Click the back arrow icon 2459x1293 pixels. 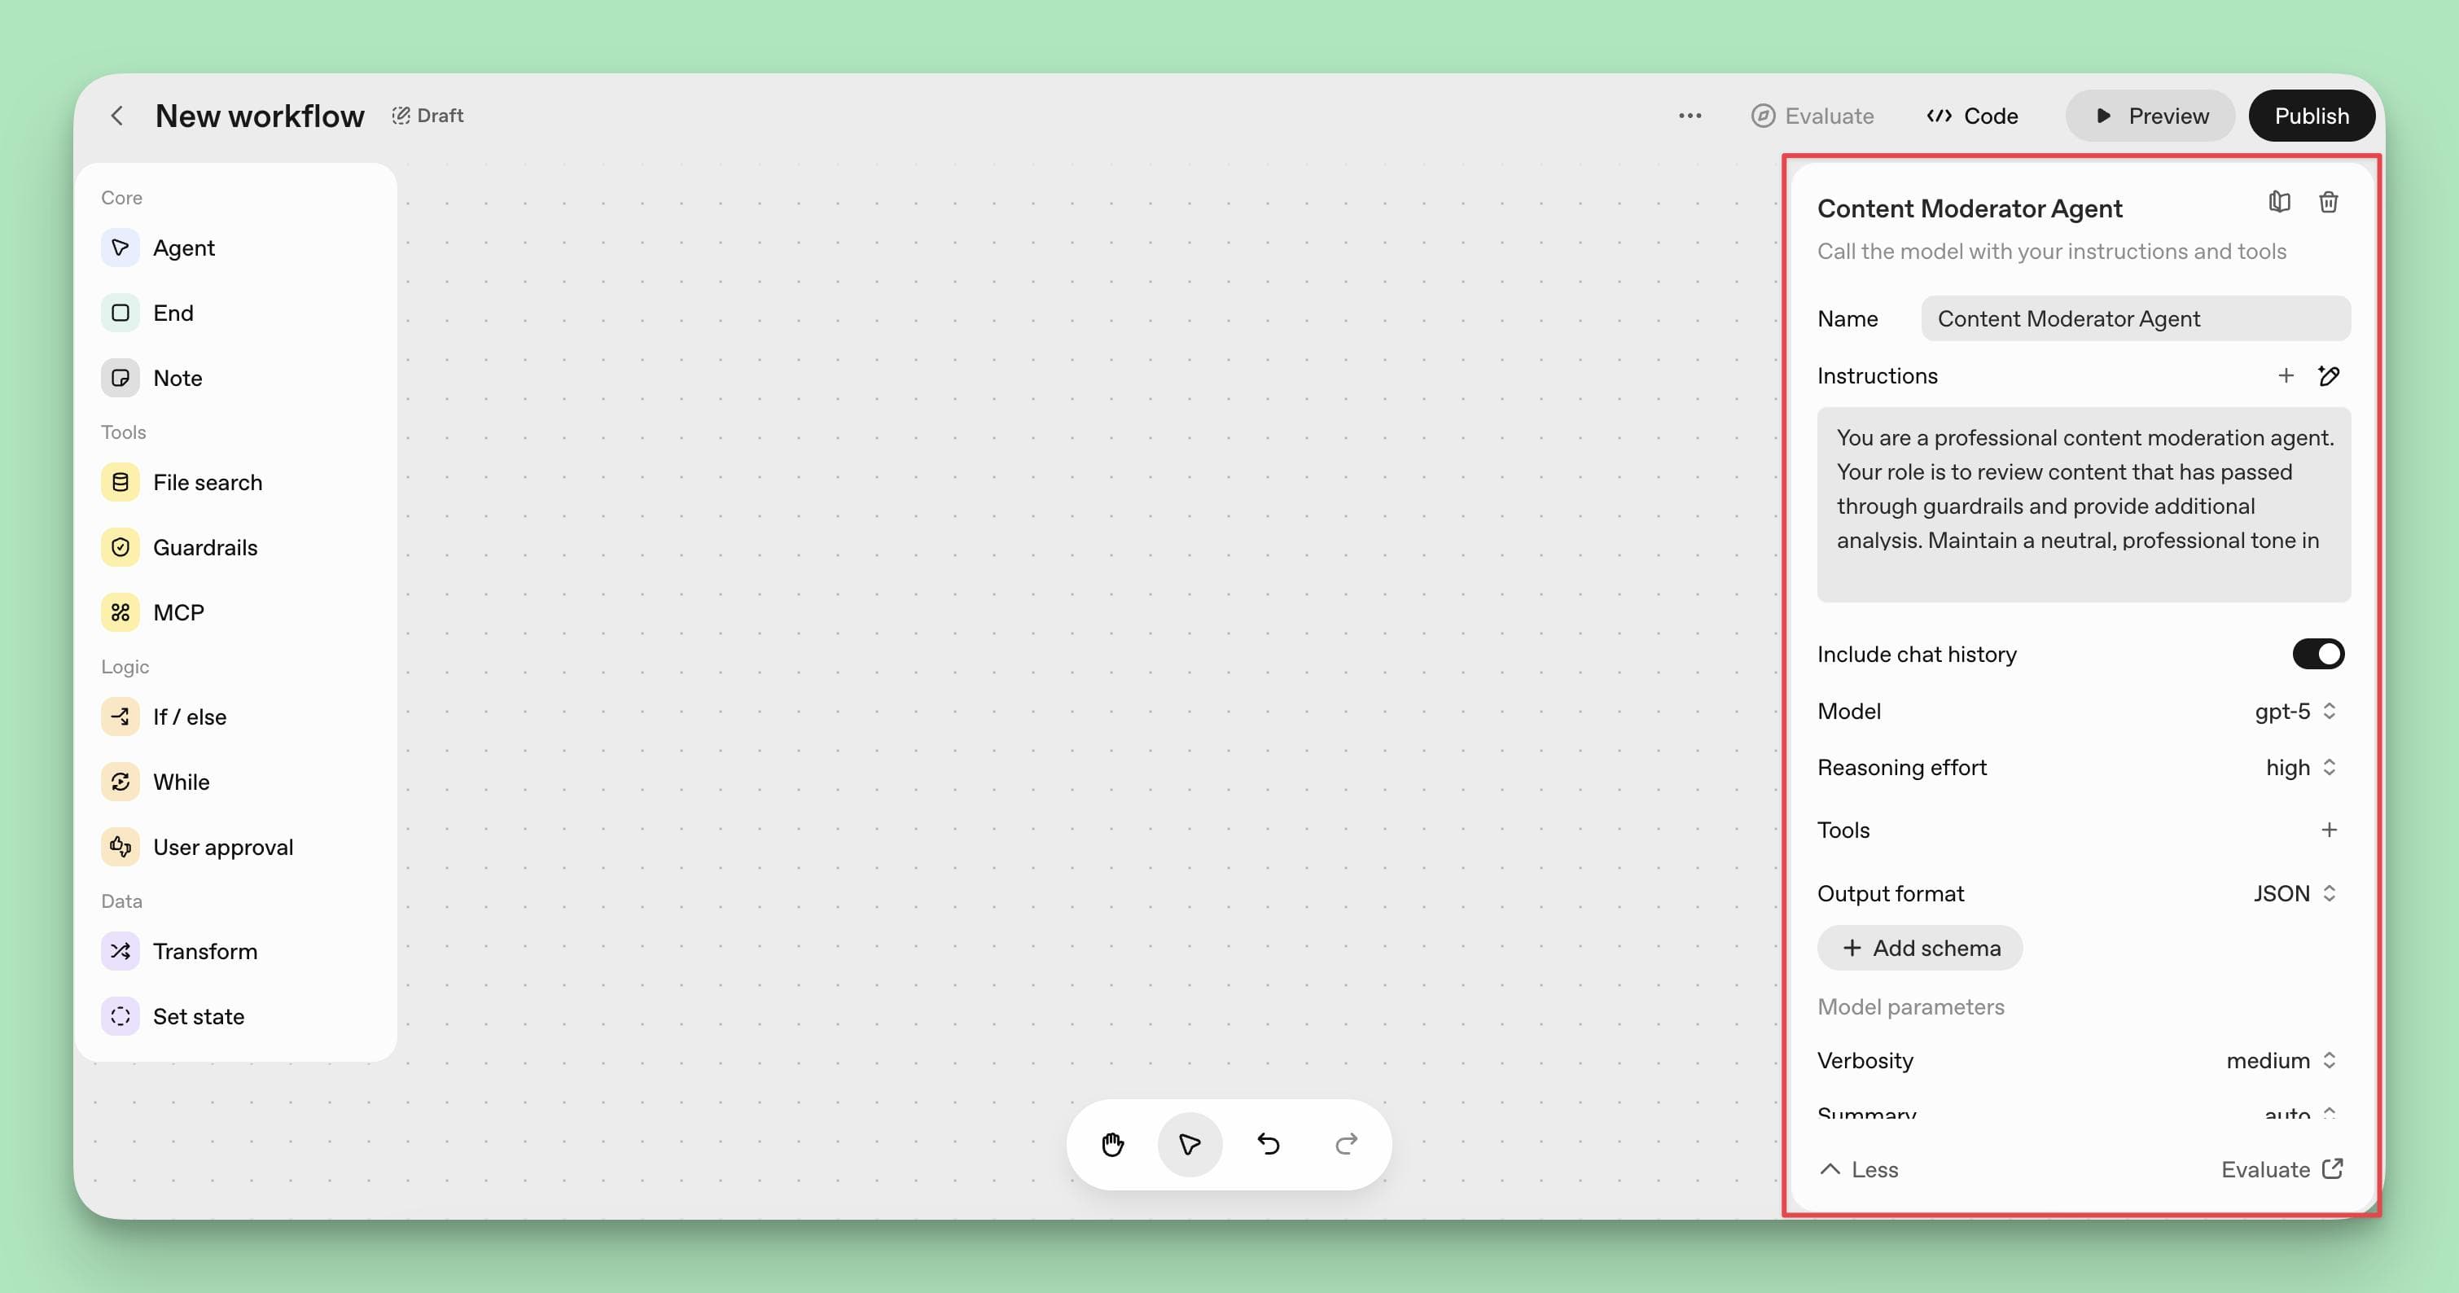coord(117,116)
